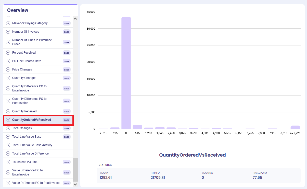Select Total Line Value Base Activity attribute

[32, 145]
